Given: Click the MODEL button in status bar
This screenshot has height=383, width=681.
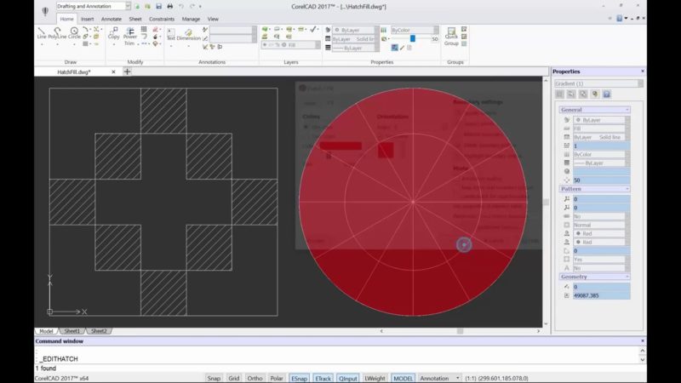Looking at the screenshot, I should (x=403, y=378).
